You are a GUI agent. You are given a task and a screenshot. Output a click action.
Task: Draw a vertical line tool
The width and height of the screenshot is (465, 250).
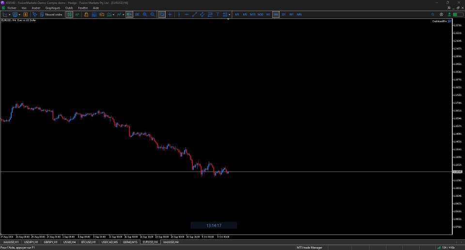[179, 14]
